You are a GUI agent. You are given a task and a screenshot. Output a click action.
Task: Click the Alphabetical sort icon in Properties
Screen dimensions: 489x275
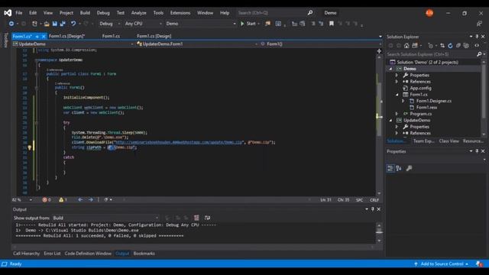[x=399, y=168]
